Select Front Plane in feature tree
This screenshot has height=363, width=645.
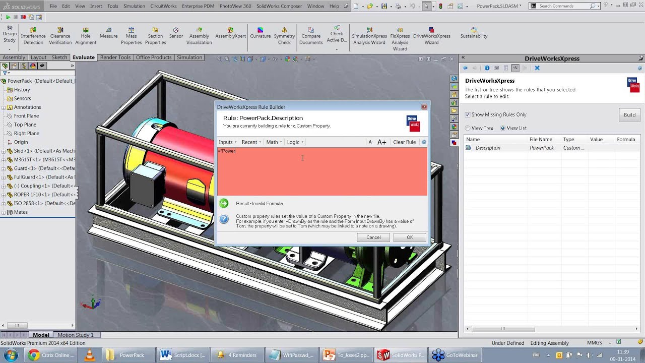pyautogui.click(x=26, y=116)
